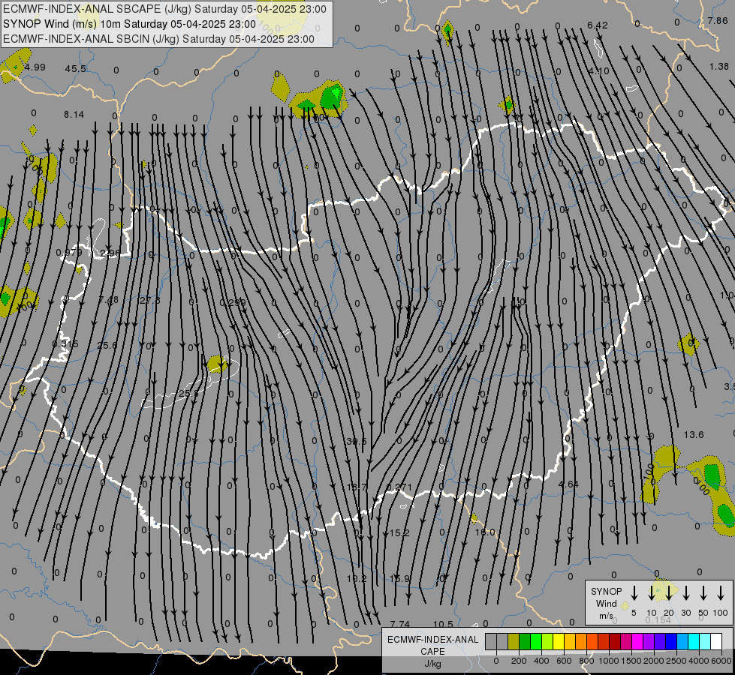Pick the dark green CAPE legend swatch
735x675 pixels.
point(525,642)
